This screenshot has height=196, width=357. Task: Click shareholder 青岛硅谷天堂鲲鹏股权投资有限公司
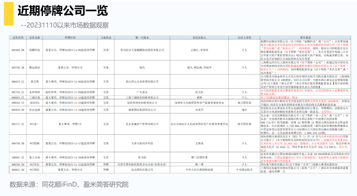142,50
